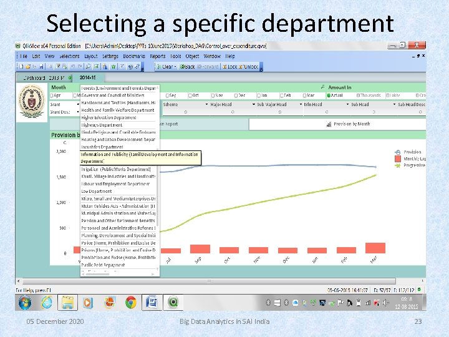Expand the Min Head dropdown arrow

point(347,105)
